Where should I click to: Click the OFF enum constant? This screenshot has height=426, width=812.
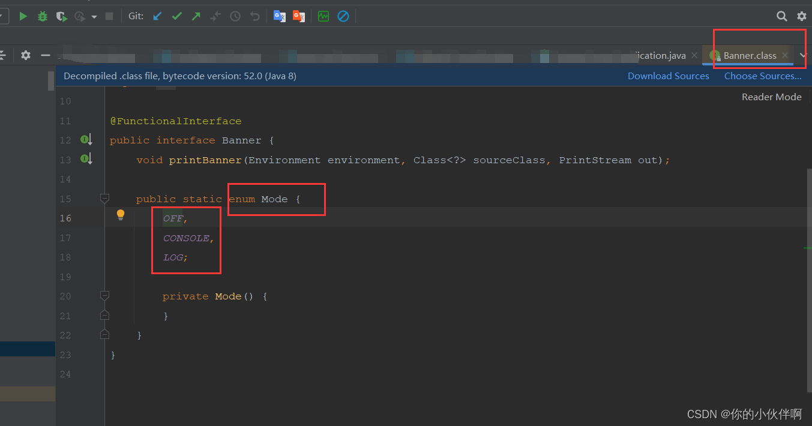(173, 218)
